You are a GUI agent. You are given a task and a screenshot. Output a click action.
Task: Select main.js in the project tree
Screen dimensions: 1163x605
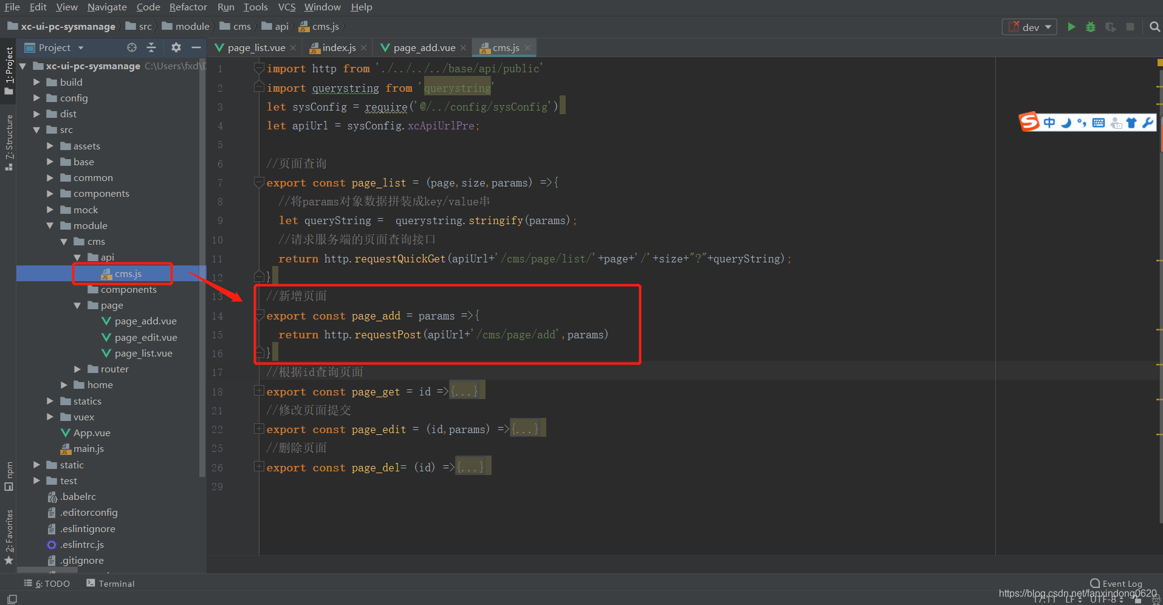(88, 448)
